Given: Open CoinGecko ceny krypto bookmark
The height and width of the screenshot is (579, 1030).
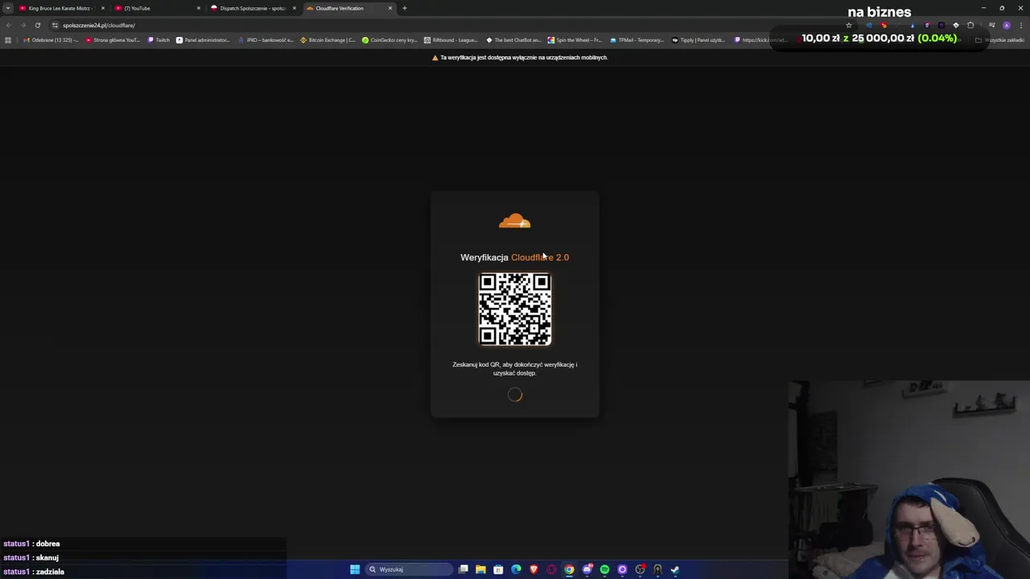Looking at the screenshot, I should (389, 40).
